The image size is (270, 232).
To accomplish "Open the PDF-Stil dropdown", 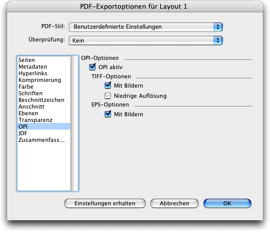I will tap(146, 27).
